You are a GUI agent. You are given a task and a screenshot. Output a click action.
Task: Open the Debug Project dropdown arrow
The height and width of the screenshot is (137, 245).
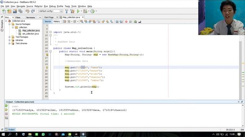[x=89, y=11]
